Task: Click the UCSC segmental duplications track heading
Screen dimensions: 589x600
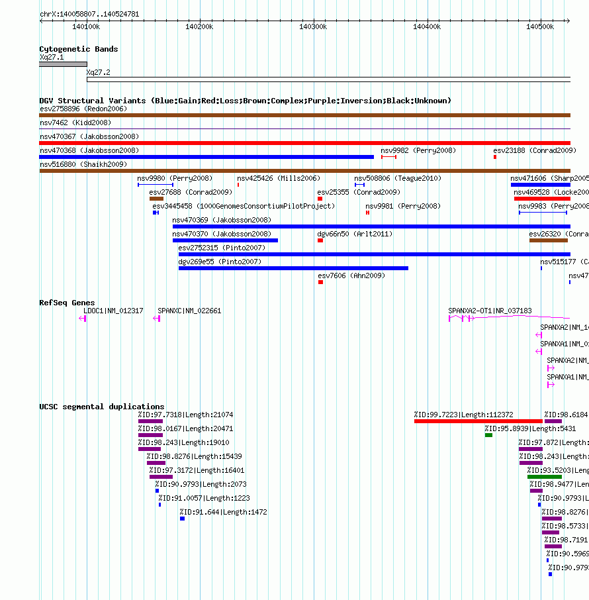Action: pos(102,407)
